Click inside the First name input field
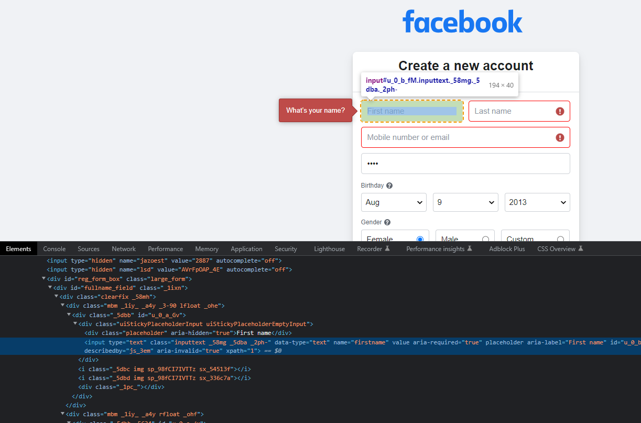The width and height of the screenshot is (641, 423). [x=412, y=111]
